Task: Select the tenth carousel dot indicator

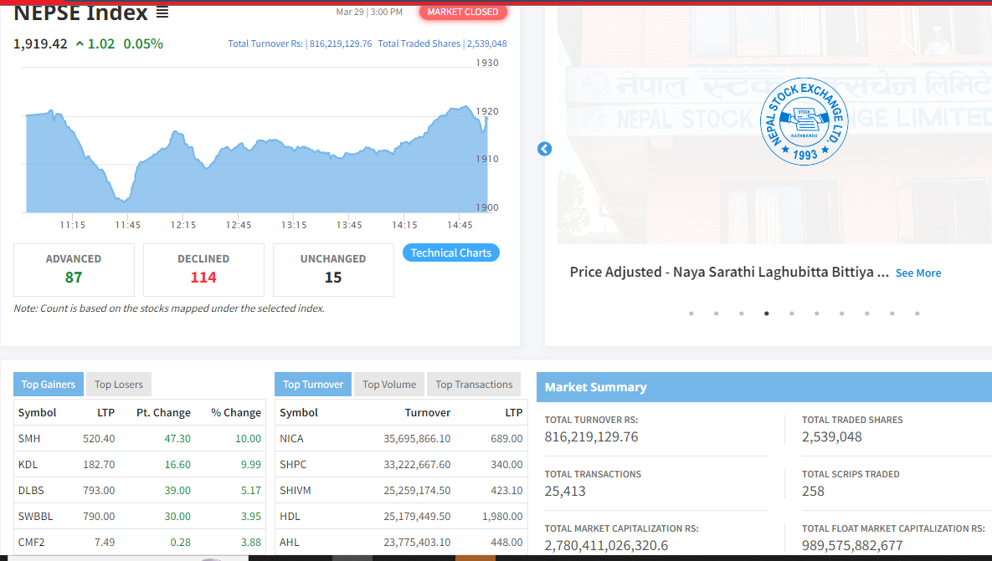Action: coord(917,314)
